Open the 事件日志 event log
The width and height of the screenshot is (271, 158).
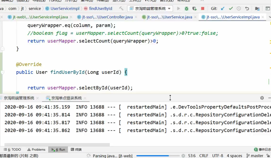coord(263,150)
